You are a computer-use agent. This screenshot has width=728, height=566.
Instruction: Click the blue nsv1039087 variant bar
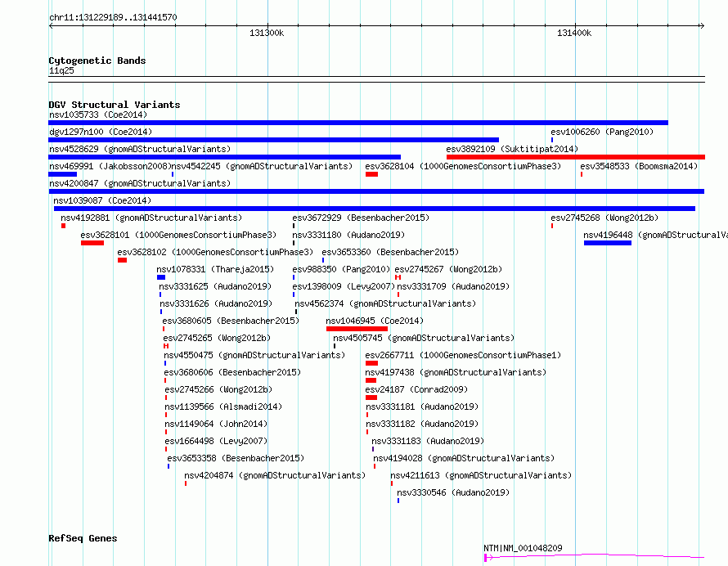point(374,209)
